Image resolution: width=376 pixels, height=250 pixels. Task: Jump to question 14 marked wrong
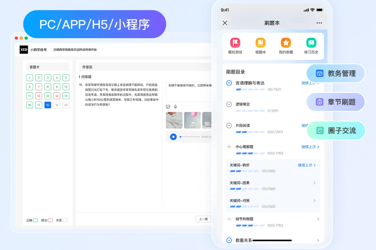pos(57,96)
